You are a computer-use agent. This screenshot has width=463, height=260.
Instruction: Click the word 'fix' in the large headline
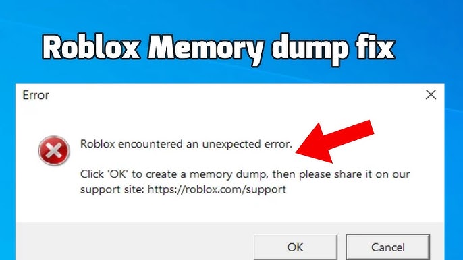pos(374,47)
